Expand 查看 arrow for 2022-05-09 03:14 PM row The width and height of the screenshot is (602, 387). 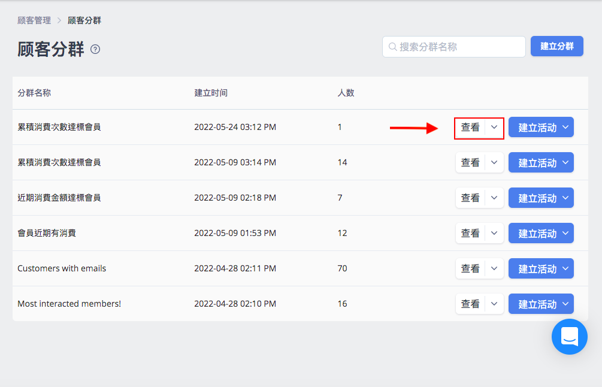pos(494,162)
